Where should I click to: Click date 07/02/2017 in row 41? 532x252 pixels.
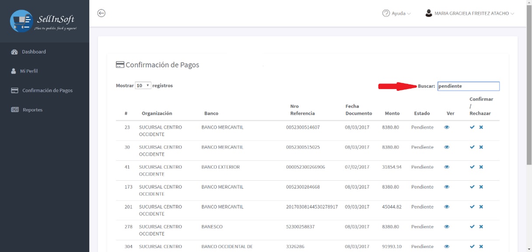click(357, 167)
